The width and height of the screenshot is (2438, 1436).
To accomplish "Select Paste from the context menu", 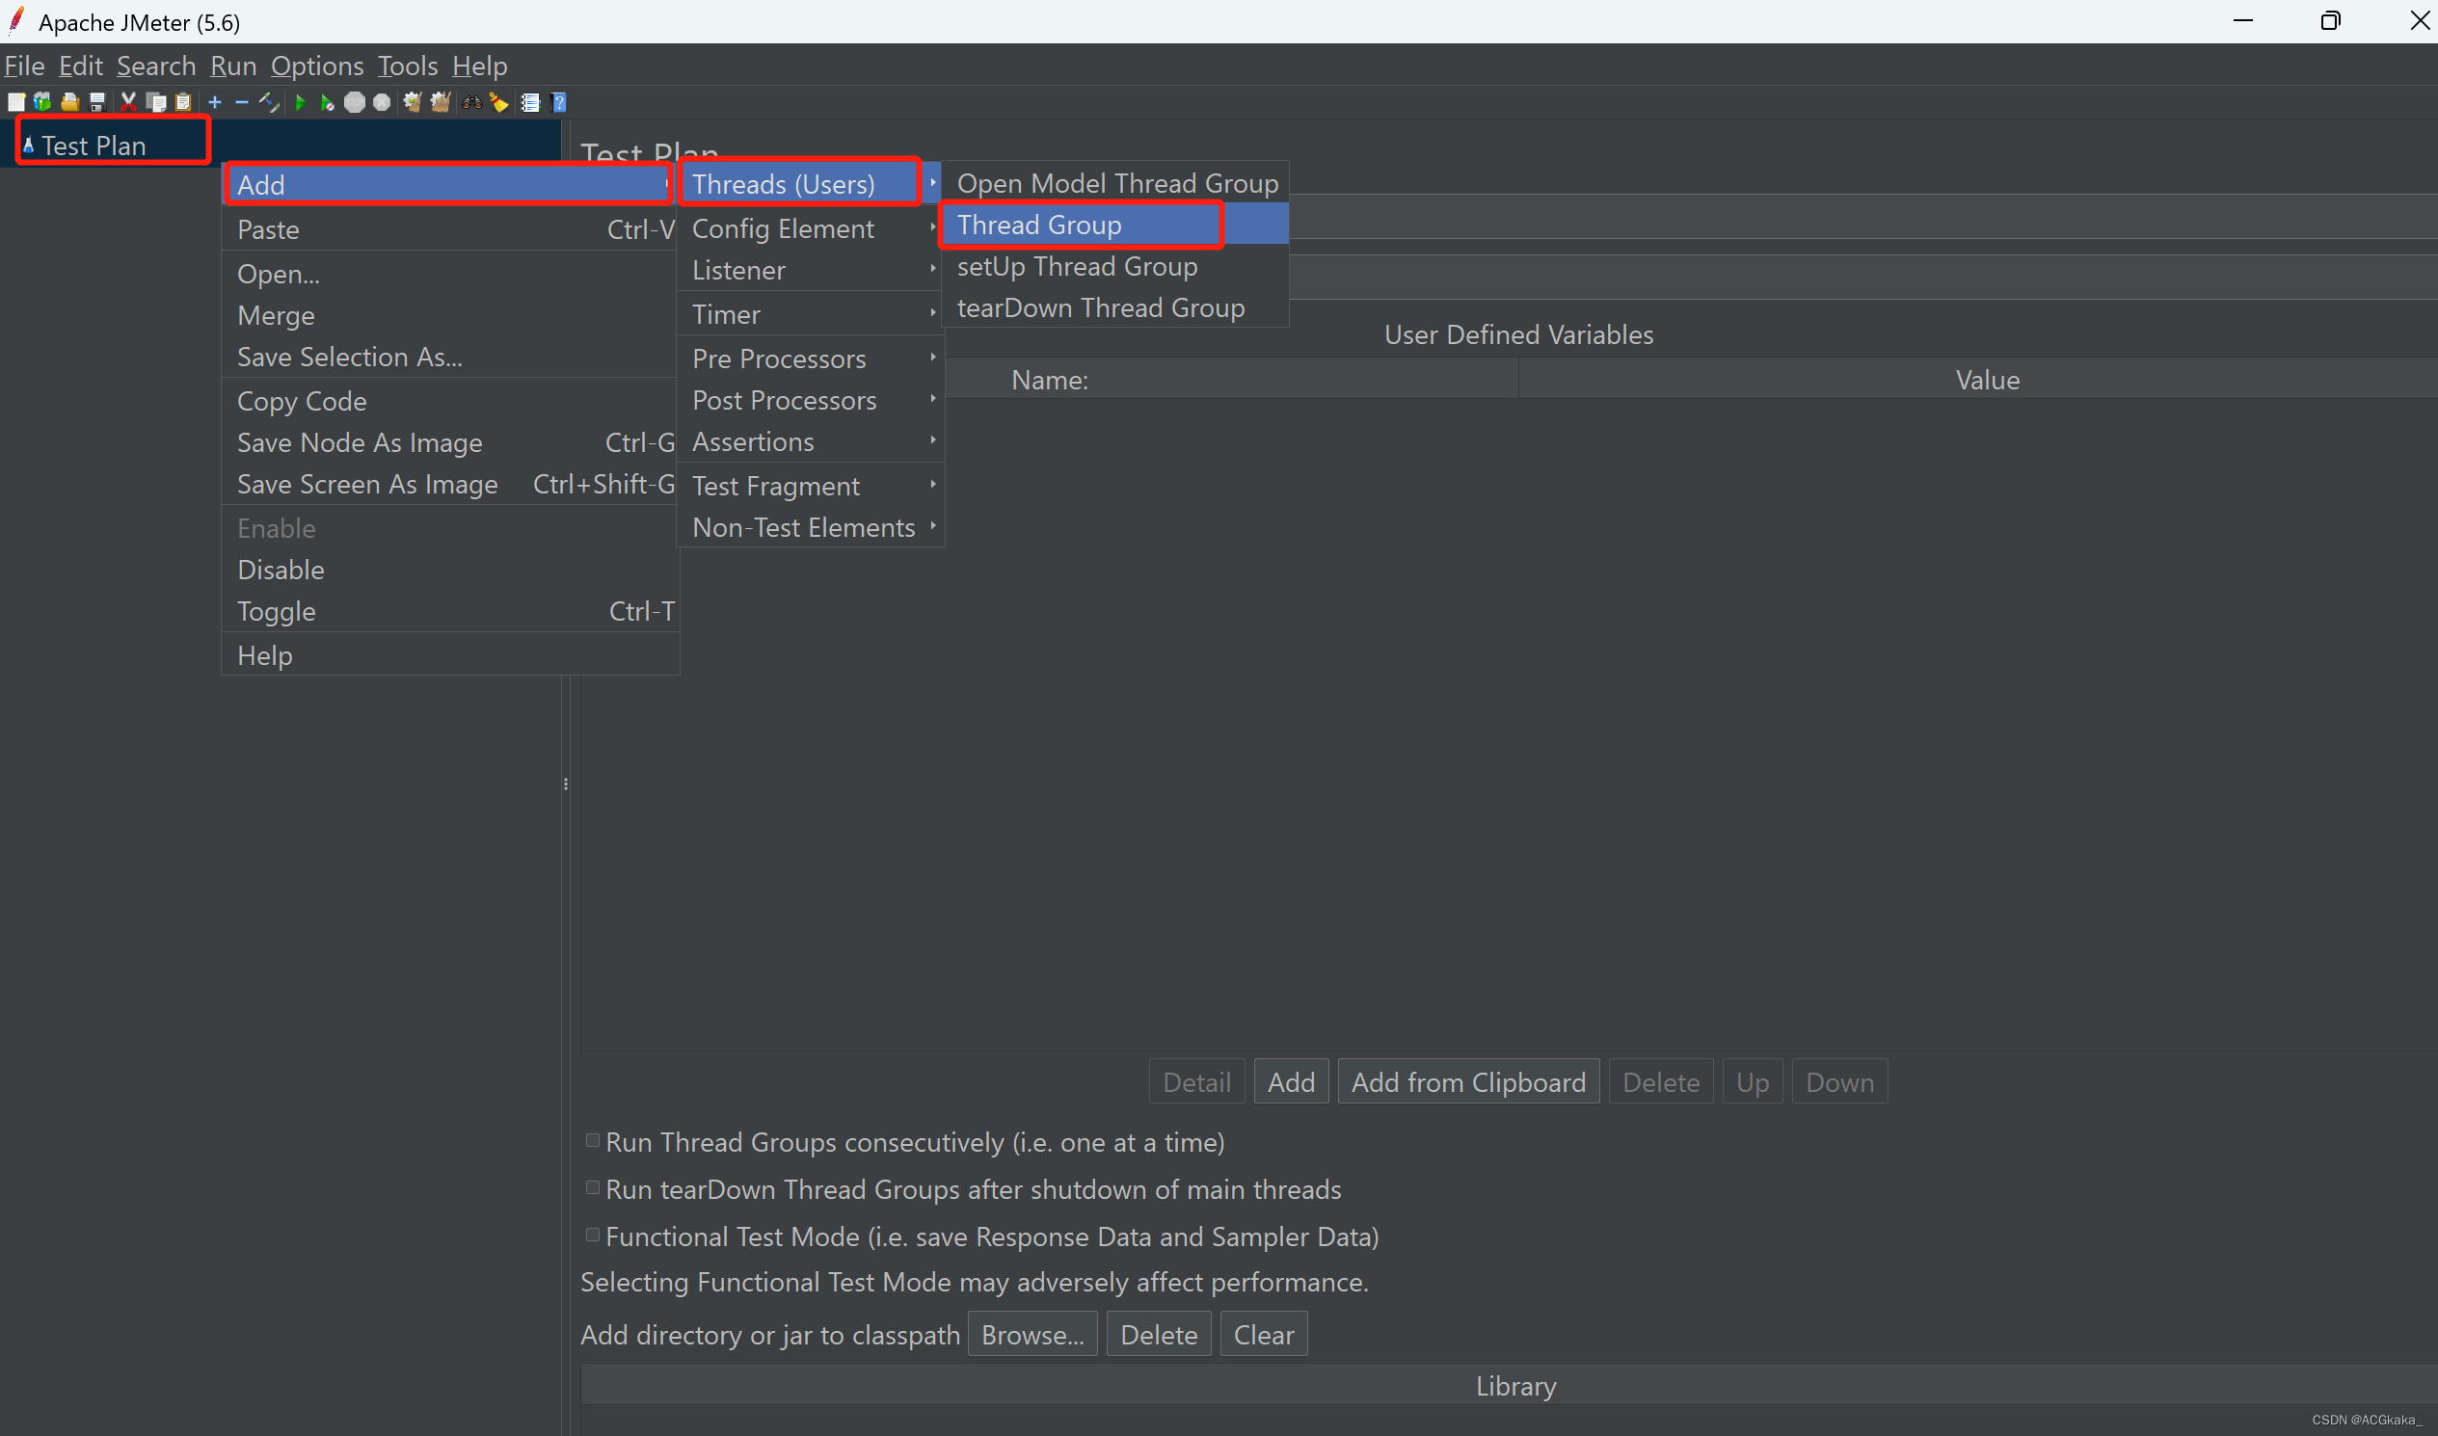I will [450, 229].
